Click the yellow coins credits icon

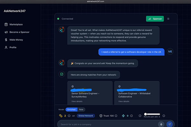click(x=61, y=116)
